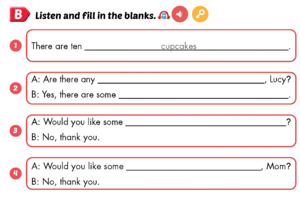Image resolution: width=300 pixels, height=198 pixels.
Task: Select the number 4 question badge
Action: [x=15, y=173]
